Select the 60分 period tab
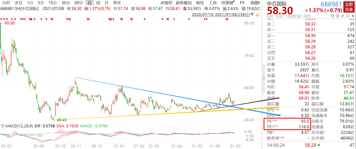This screenshot has width=356, height=149. tap(78, 3)
